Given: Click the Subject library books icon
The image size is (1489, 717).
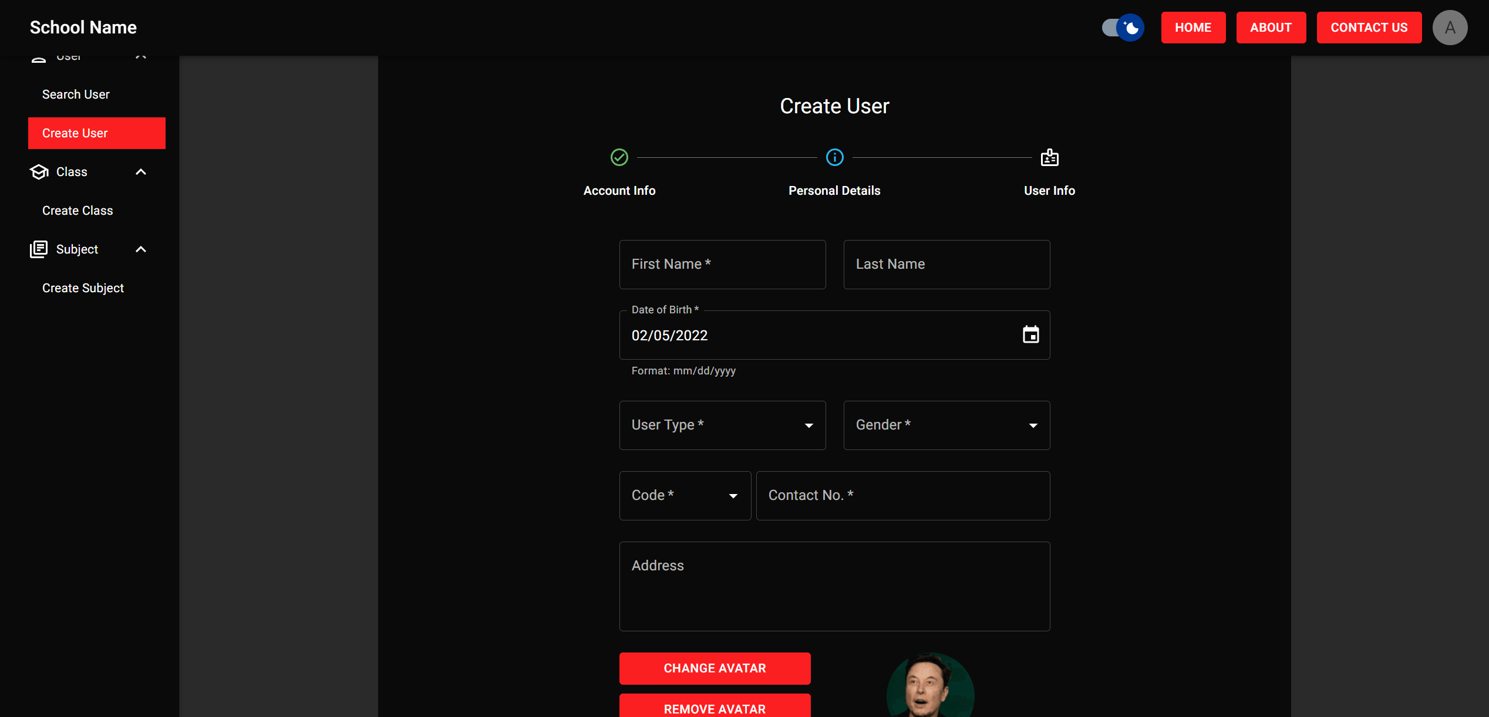Looking at the screenshot, I should click(39, 249).
